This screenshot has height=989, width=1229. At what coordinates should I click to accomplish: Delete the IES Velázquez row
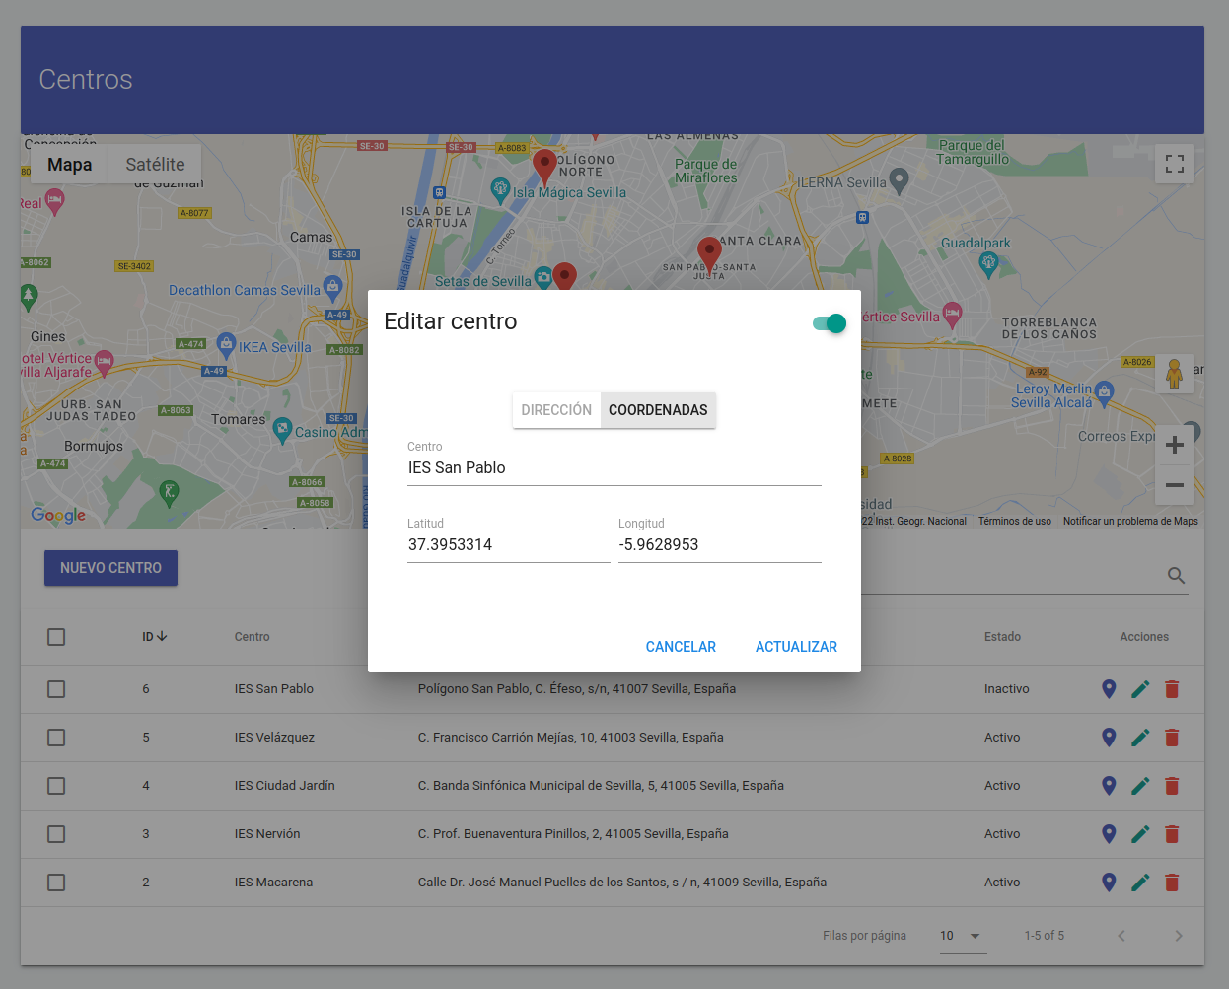1172,738
